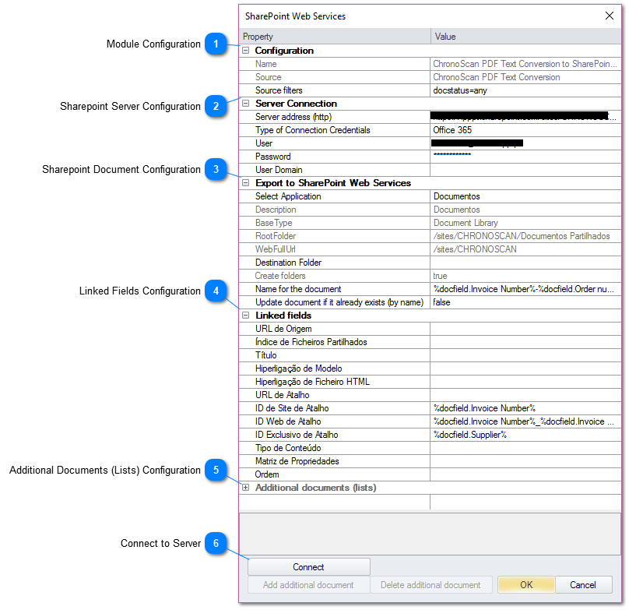This screenshot has height=610, width=629.
Task: Click the Additional Documents (Lists) callout badge
Action: tap(216, 471)
